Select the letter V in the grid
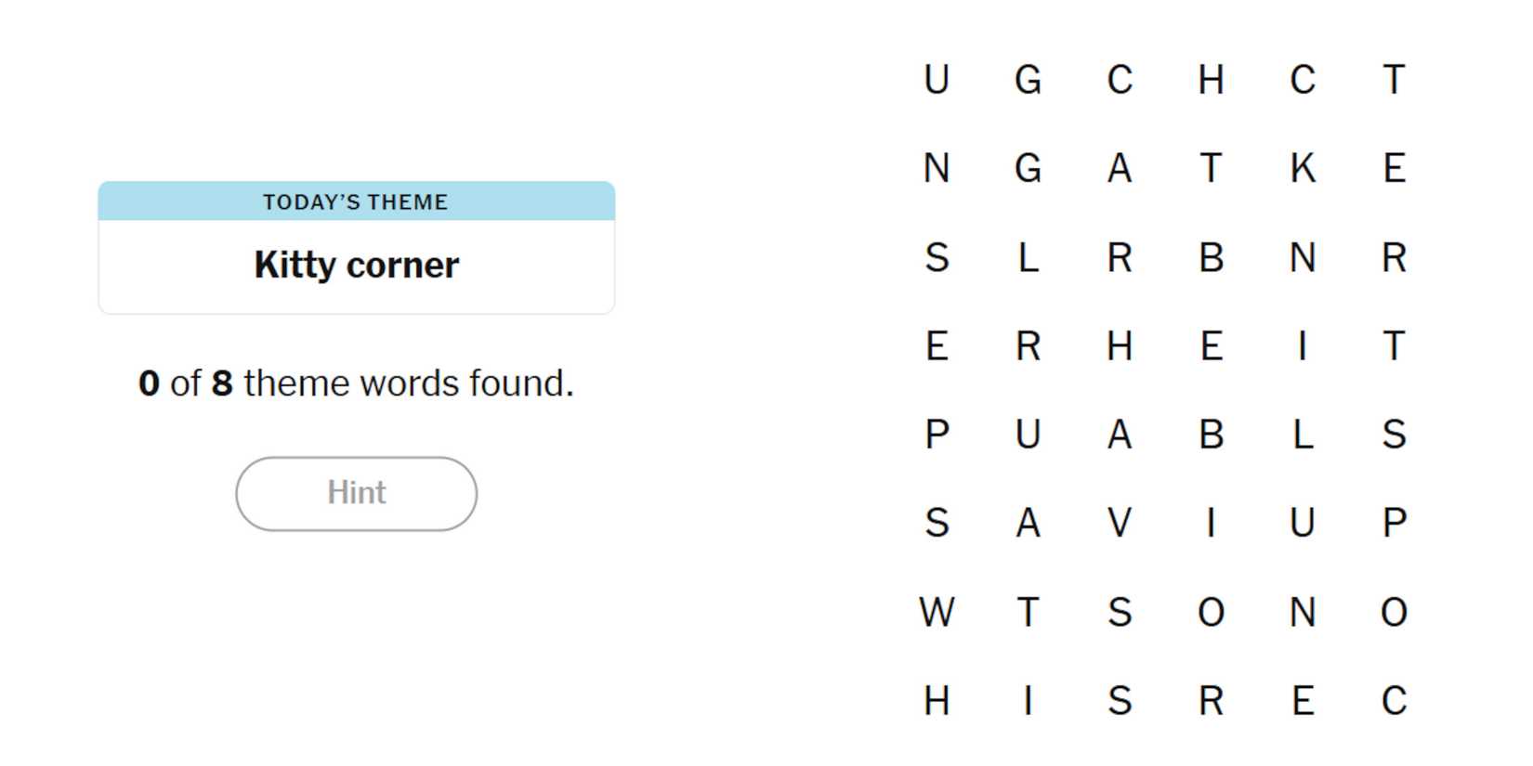 click(1120, 523)
